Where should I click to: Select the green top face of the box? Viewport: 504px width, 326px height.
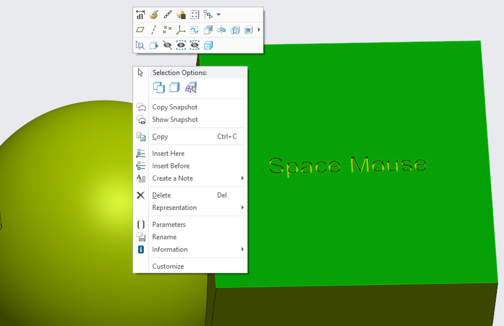click(x=370, y=224)
